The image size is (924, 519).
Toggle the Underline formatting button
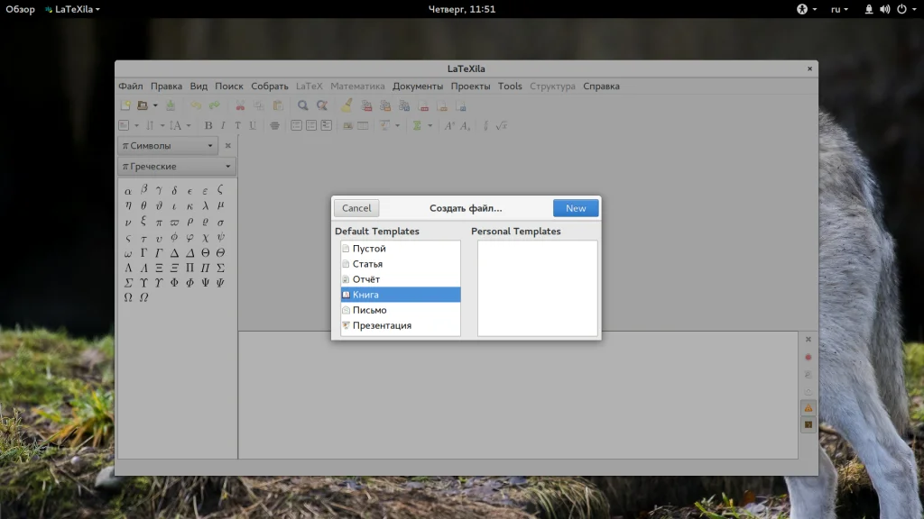tap(253, 126)
